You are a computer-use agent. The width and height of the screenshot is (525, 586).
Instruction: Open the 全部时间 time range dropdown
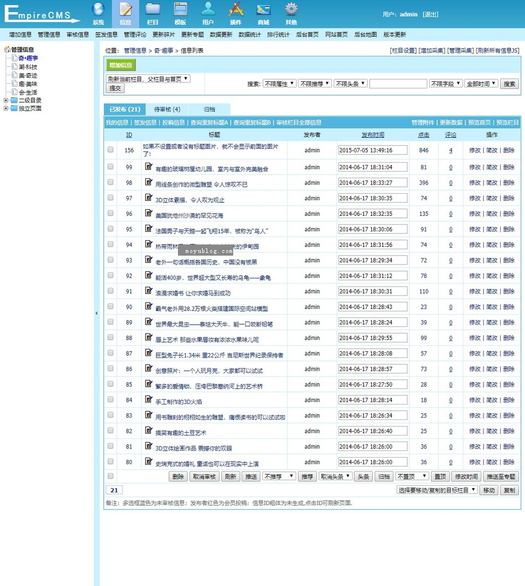pyautogui.click(x=481, y=84)
